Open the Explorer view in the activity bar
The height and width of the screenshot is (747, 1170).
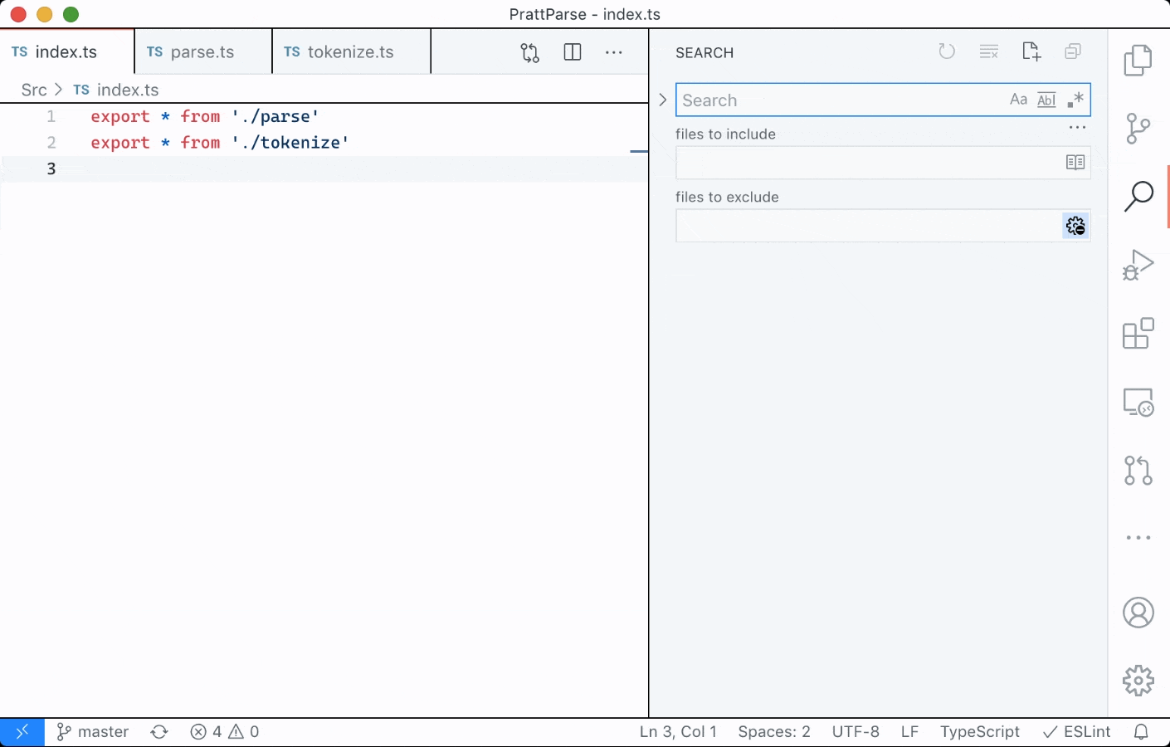click(1138, 60)
